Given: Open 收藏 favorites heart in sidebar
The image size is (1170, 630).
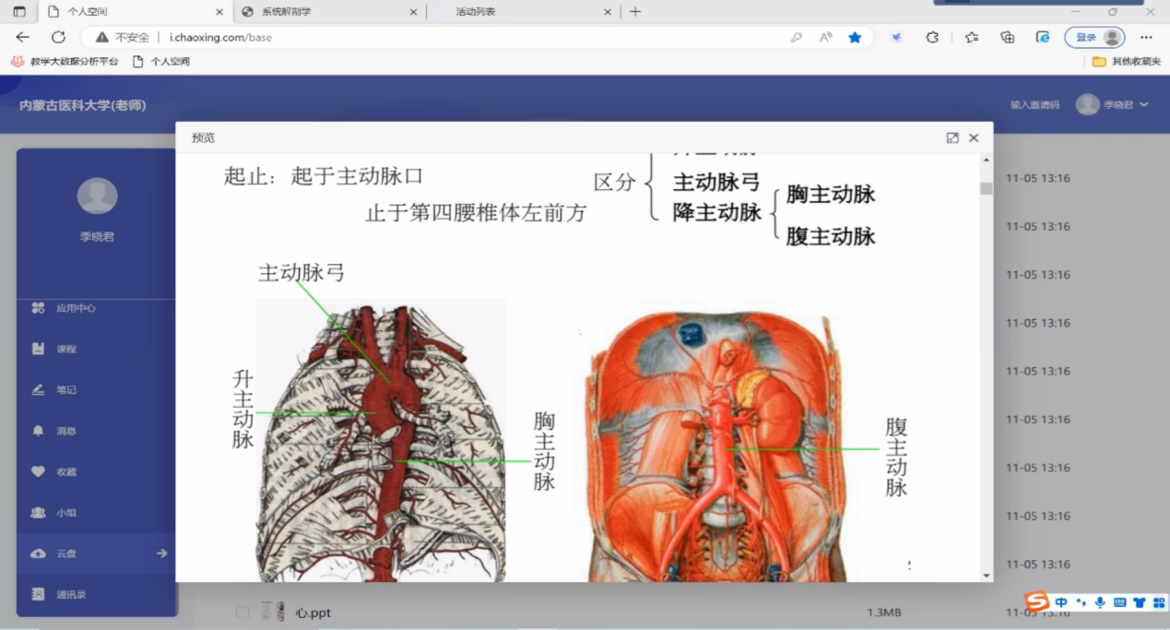Looking at the screenshot, I should point(65,471).
